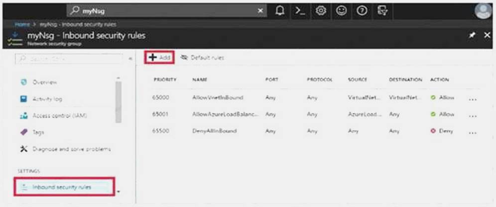Open Diagnose and solve problems
496x207 pixels.
pos(72,149)
